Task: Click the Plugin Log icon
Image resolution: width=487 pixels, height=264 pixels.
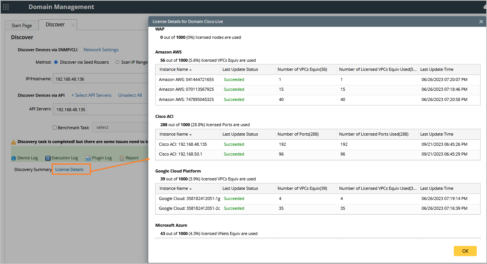Action: click(x=88, y=158)
